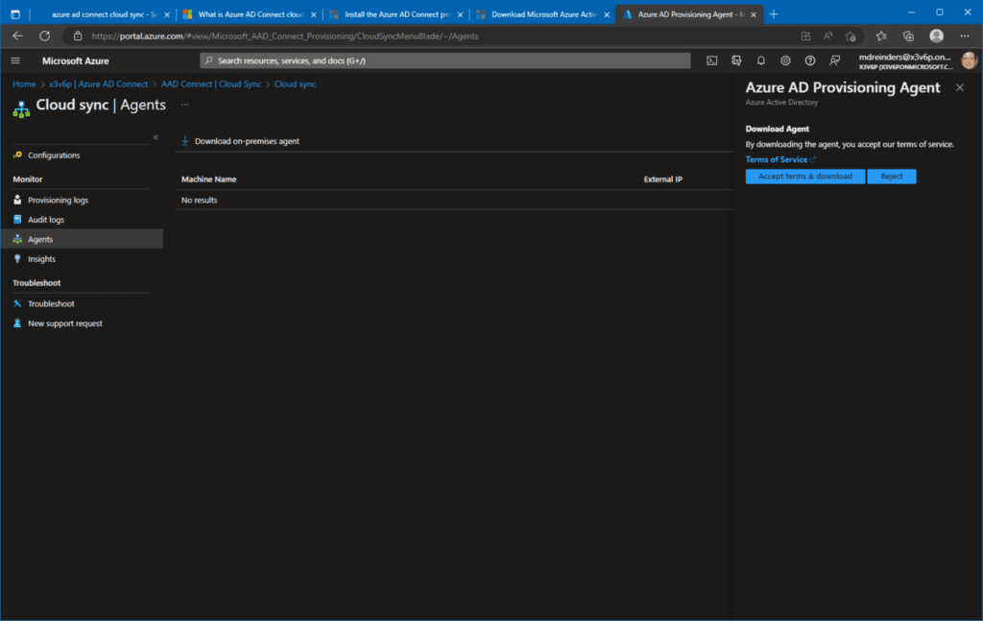Focus the Search resources, services, and docs box

point(445,60)
